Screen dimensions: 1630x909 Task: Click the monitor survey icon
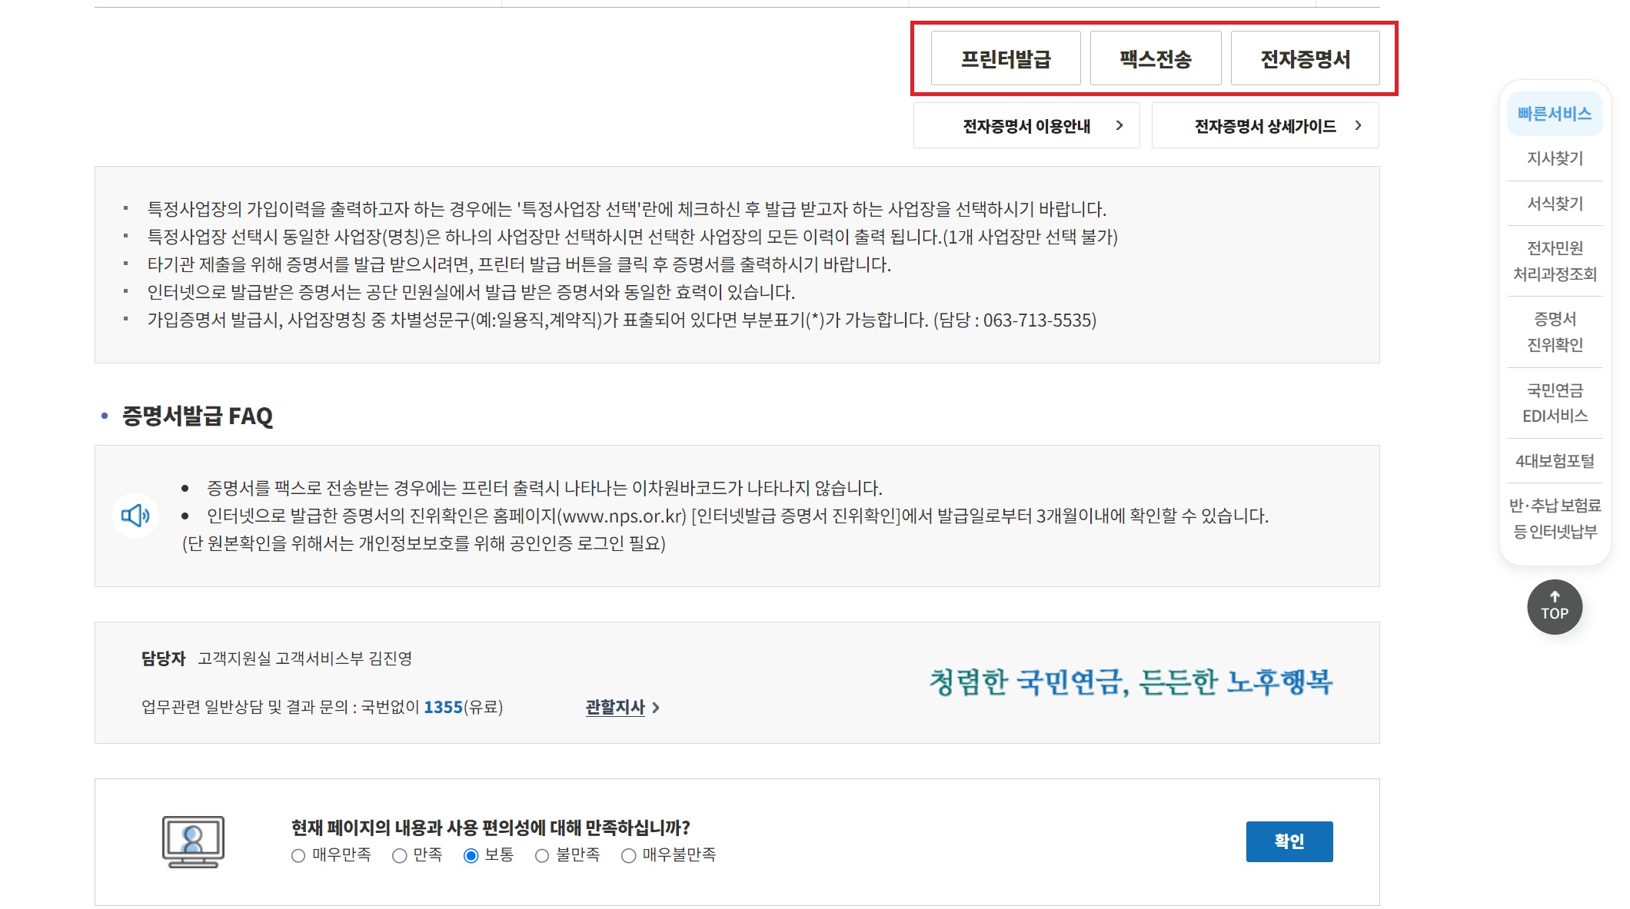[x=193, y=841]
